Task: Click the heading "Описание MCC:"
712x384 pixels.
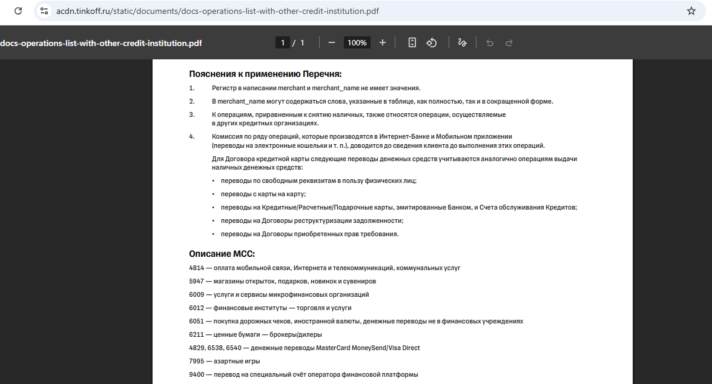Action: point(222,254)
